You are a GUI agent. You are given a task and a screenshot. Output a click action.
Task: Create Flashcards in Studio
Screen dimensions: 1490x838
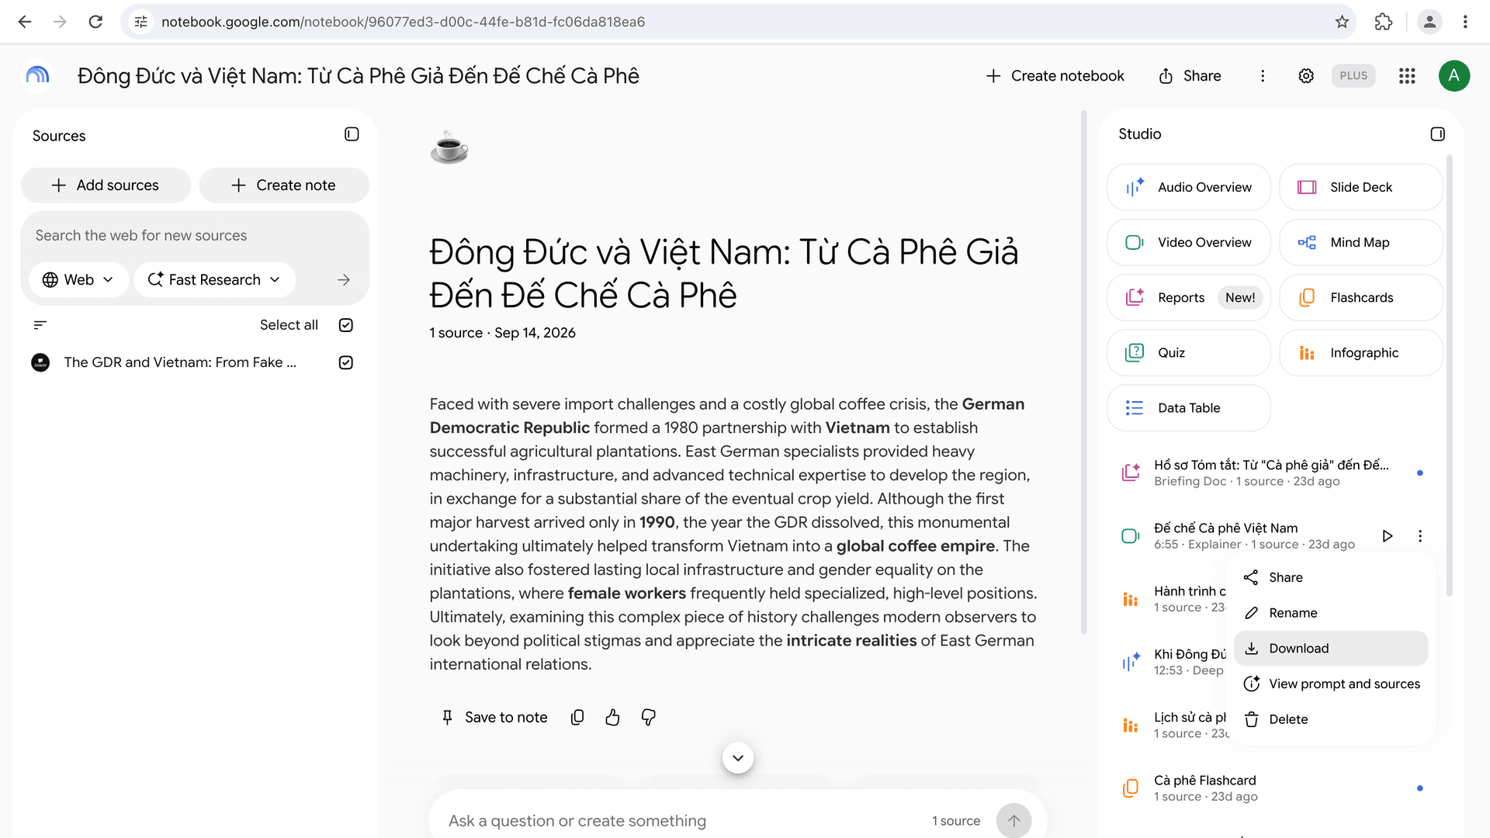tap(1361, 297)
